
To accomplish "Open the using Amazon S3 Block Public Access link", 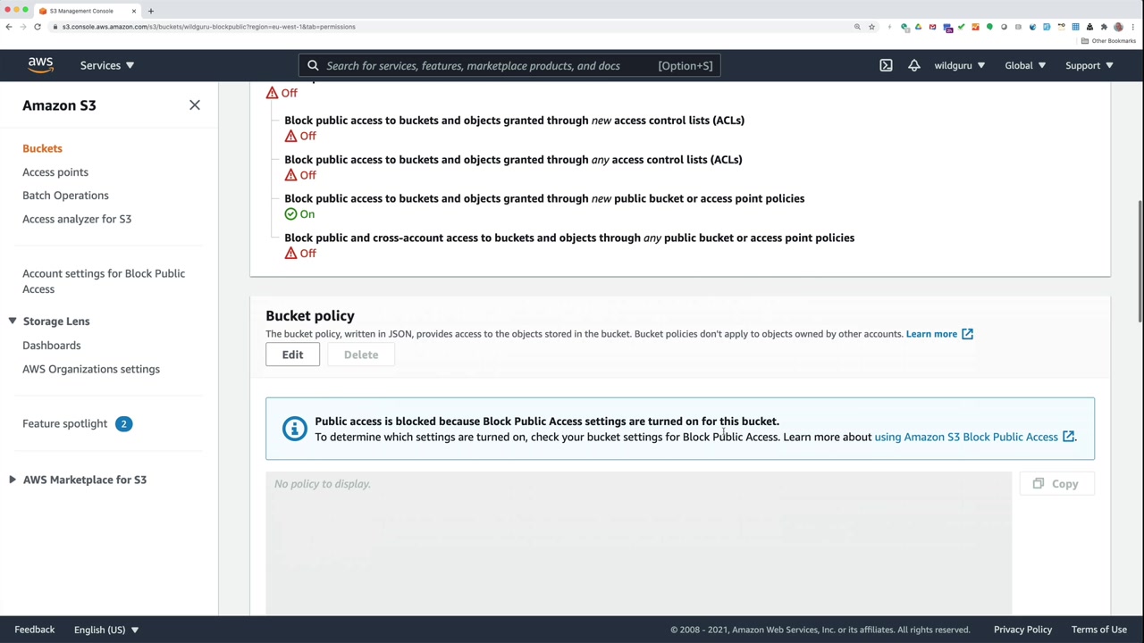I will (975, 437).
